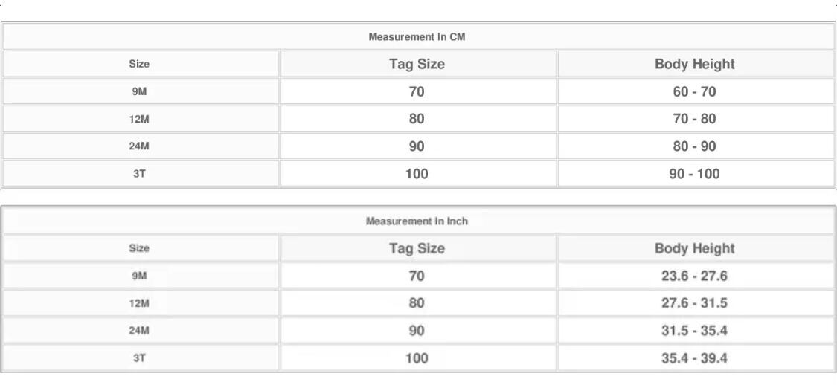
Task: Click the "90 - 100" body height cell
Action: pos(694,174)
